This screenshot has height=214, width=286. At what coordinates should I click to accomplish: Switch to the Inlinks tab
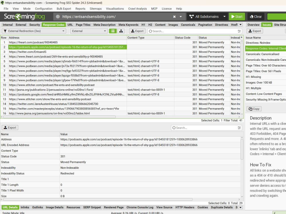[25, 207]
